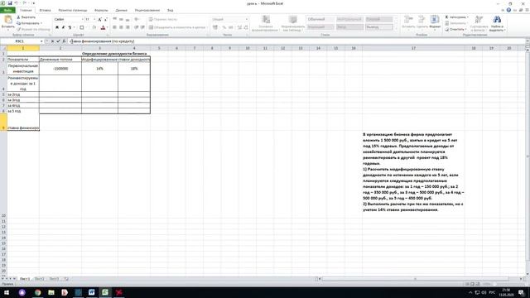Click the Decrease Indent icon

[x=136, y=27]
